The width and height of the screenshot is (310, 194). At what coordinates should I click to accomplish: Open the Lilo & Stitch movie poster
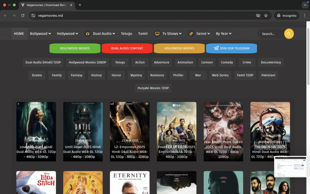click(36, 182)
